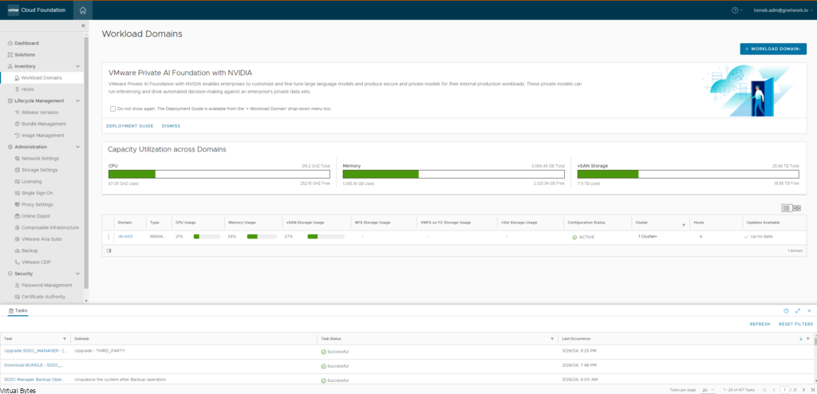817x394 pixels.
Task: Open Hosts in the Inventory menu
Action: tap(28, 89)
